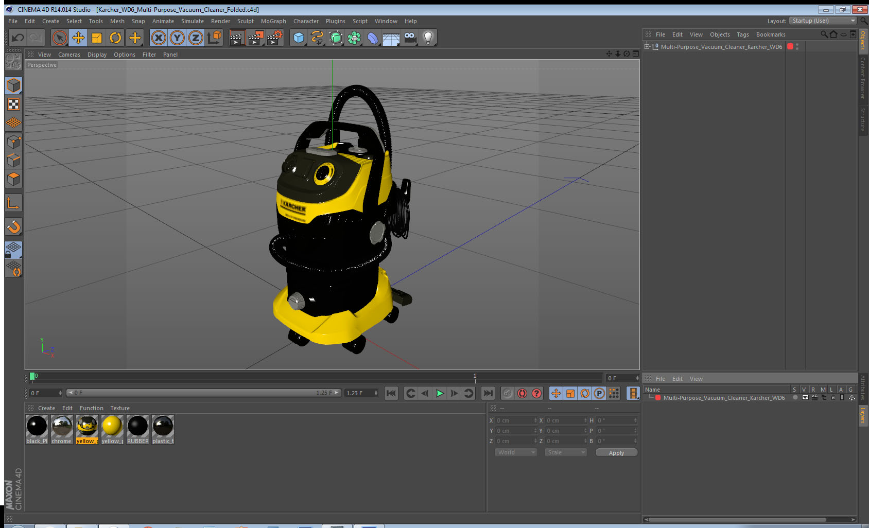869x528 pixels.
Task: Add deformer object icon
Action: [x=373, y=38]
